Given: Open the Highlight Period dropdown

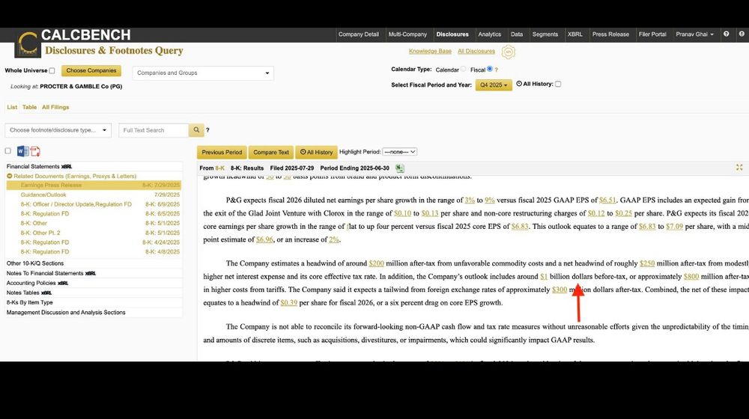Looking at the screenshot, I should [399, 152].
